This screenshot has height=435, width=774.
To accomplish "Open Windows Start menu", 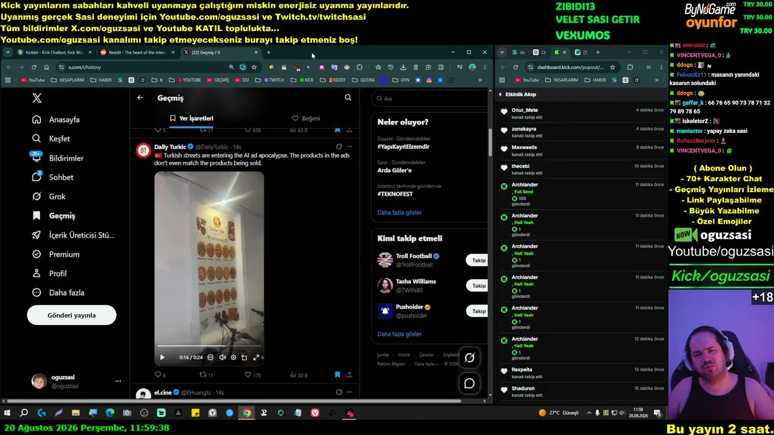I will [x=7, y=413].
